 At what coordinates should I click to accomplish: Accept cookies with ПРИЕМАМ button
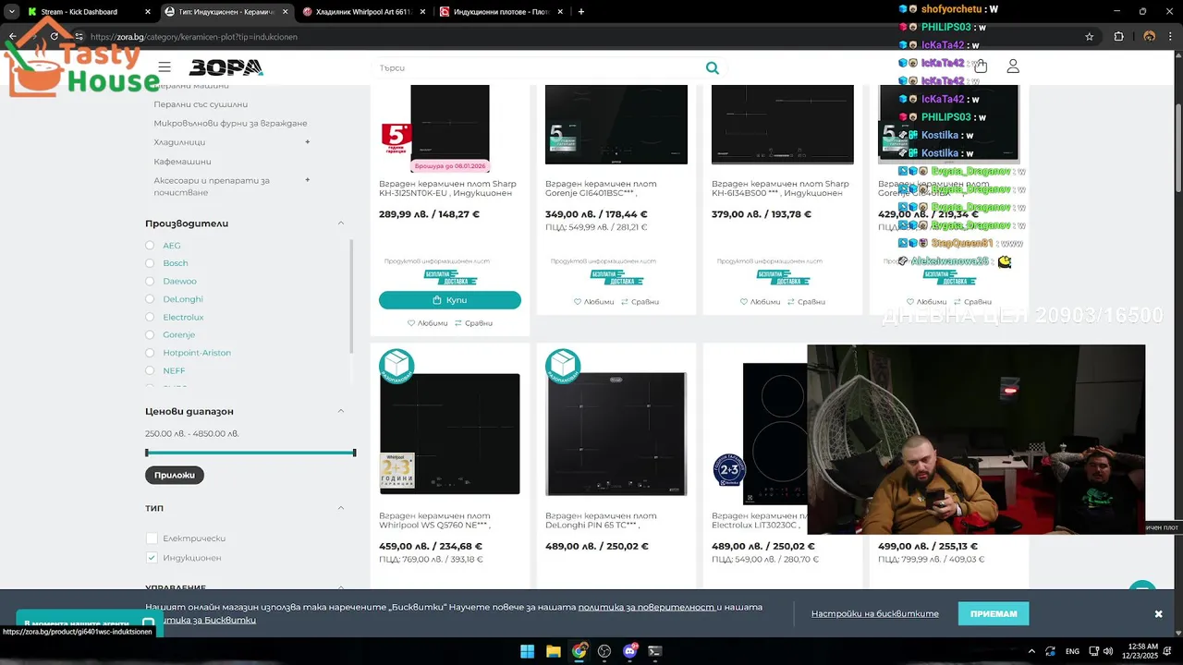point(994,614)
